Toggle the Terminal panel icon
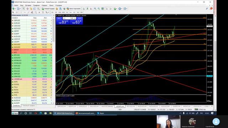 35,9
